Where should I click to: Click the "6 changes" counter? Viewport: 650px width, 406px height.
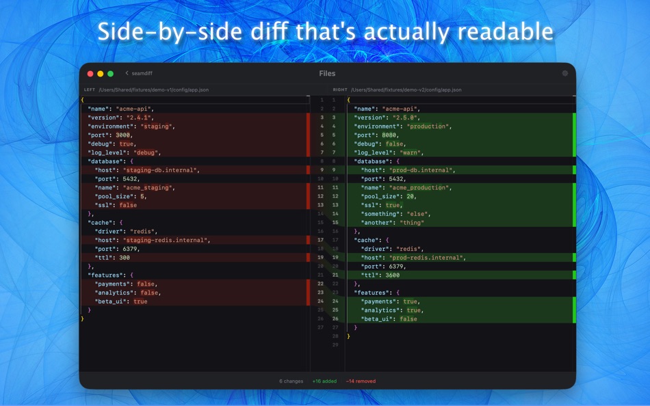pos(289,381)
